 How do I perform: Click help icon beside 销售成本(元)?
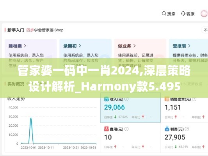tap(194, 99)
